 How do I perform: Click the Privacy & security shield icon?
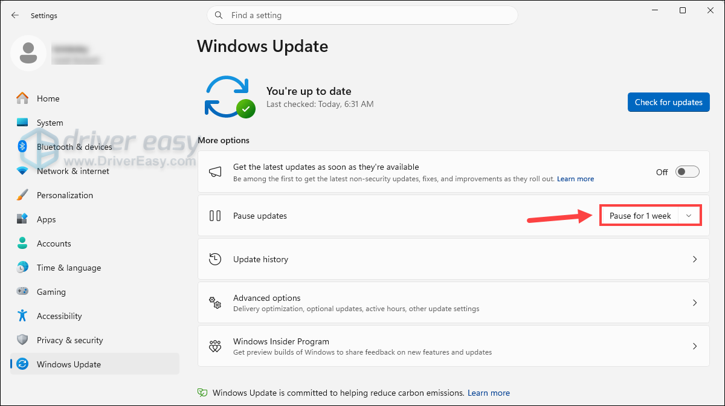[x=22, y=340]
